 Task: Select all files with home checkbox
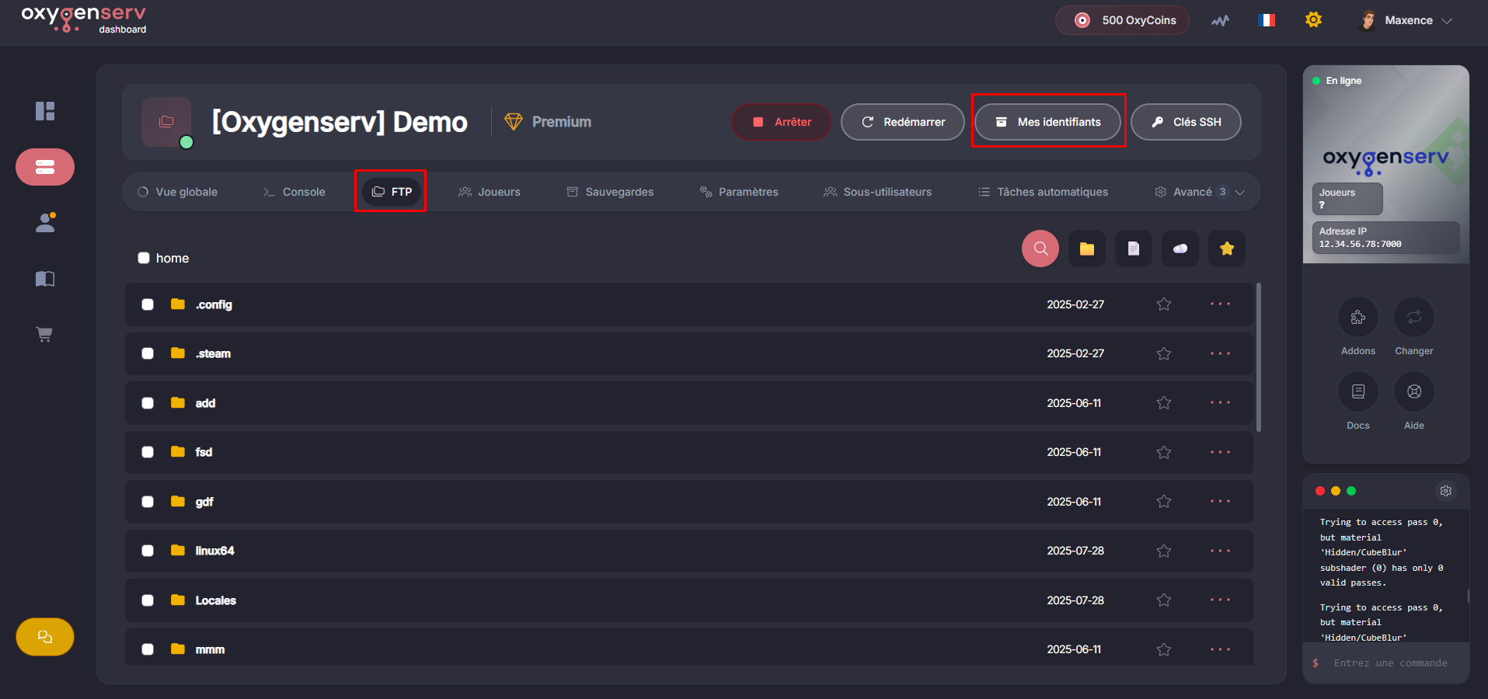[x=144, y=258]
